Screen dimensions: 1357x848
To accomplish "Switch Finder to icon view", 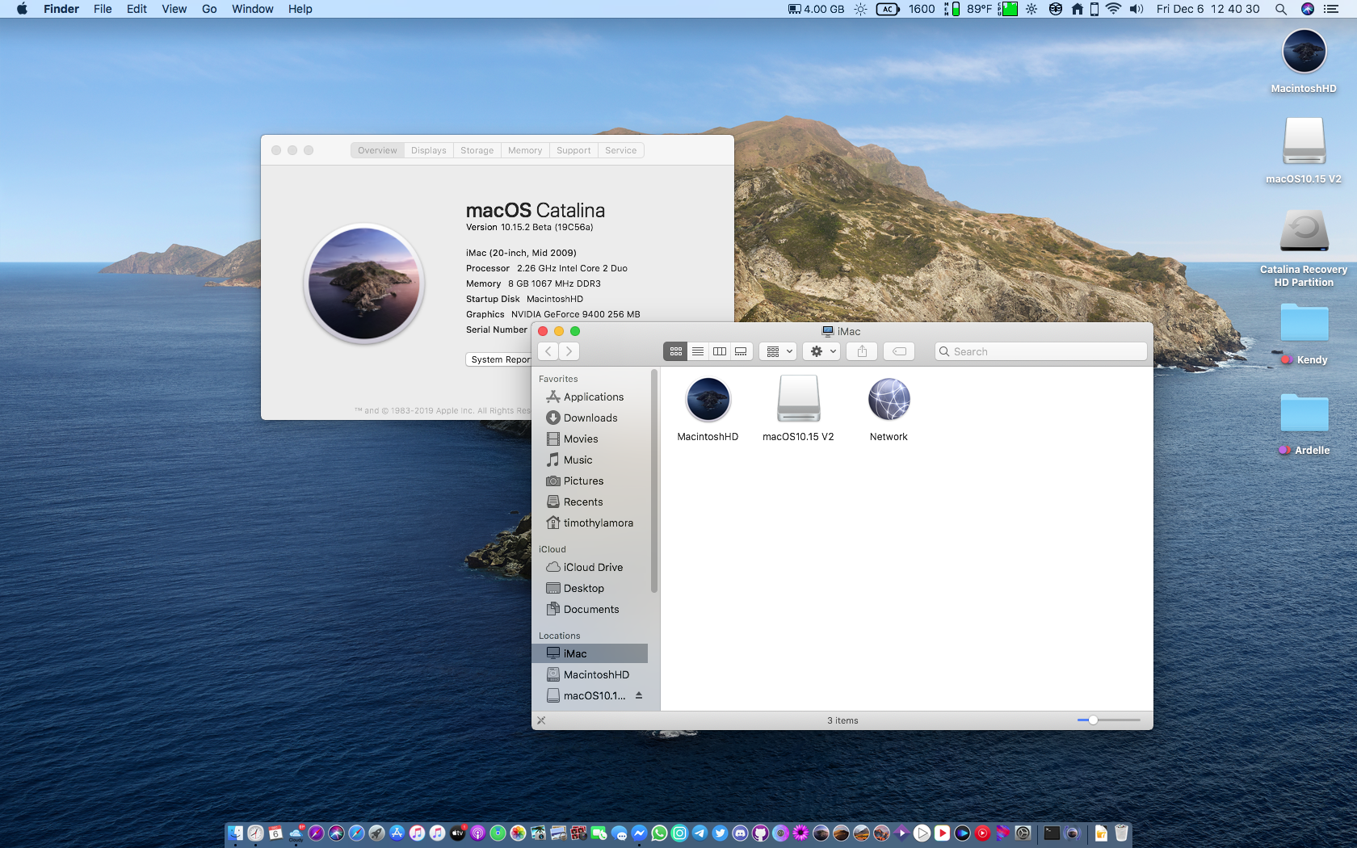I will click(x=675, y=351).
